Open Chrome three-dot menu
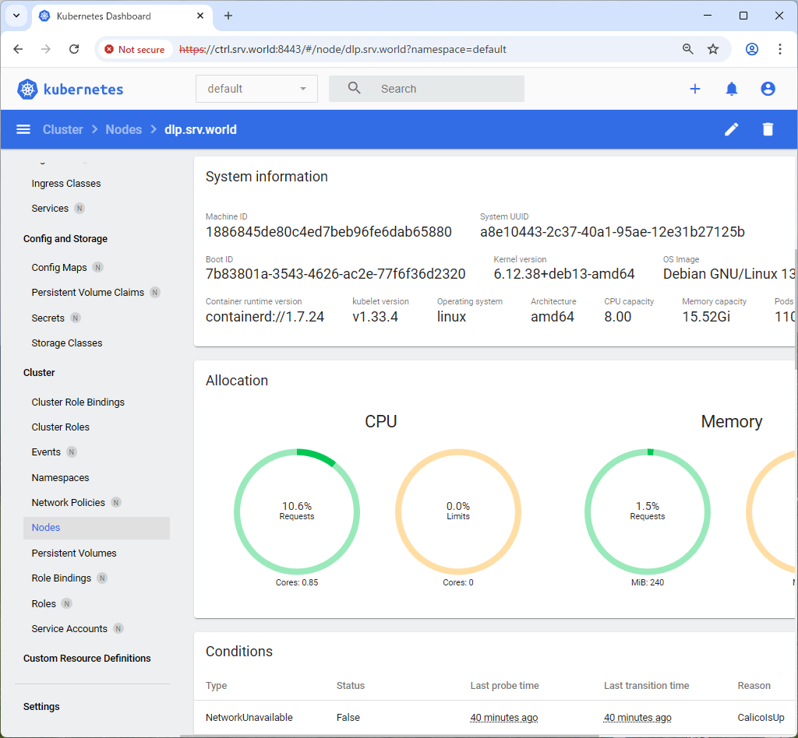The height and width of the screenshot is (738, 798). coord(779,49)
